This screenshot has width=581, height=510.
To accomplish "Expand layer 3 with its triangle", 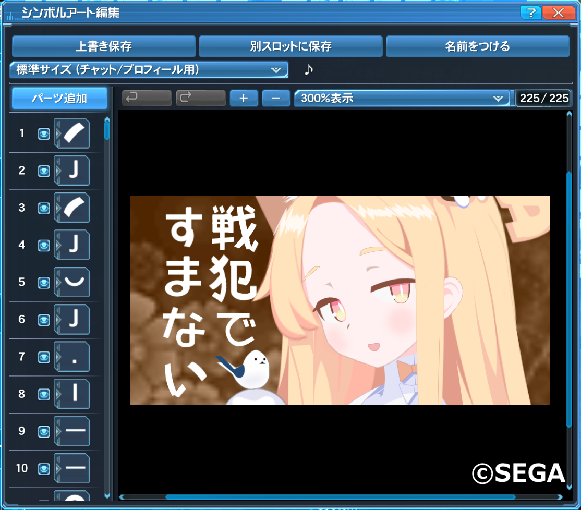I will (x=58, y=208).
